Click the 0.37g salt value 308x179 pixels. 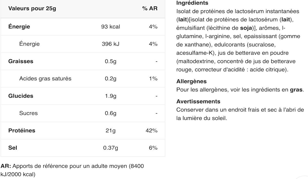pyautogui.click(x=111, y=148)
